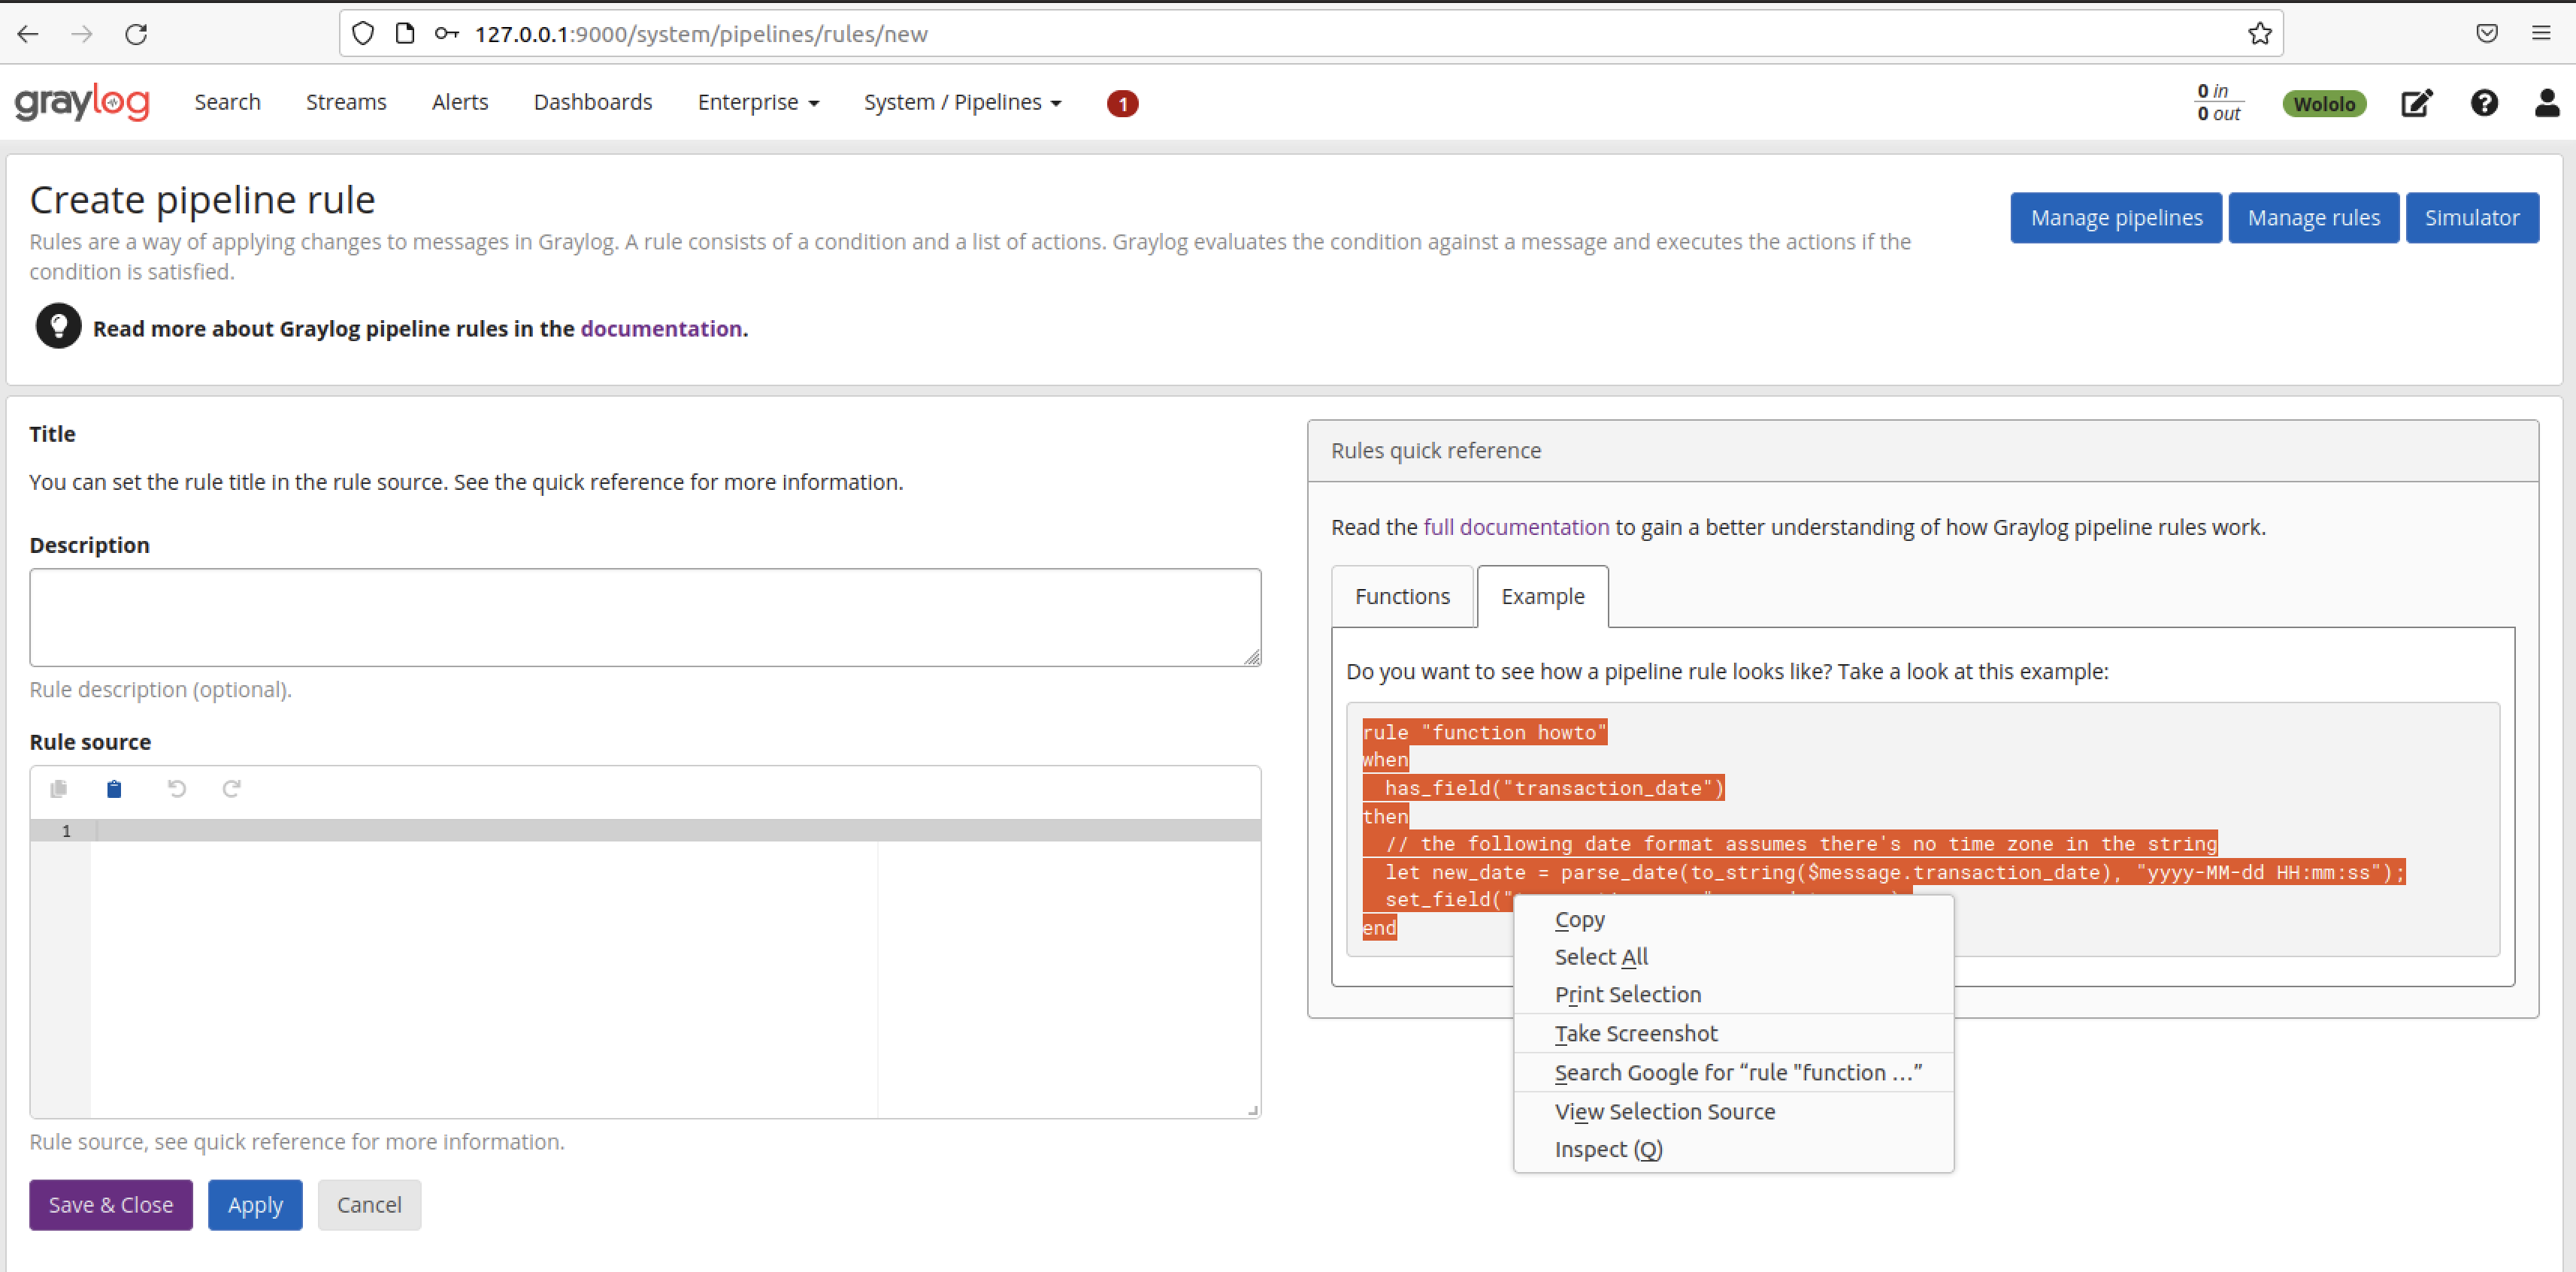
Task: Click the Manage pipelines button
Action: 2116,218
